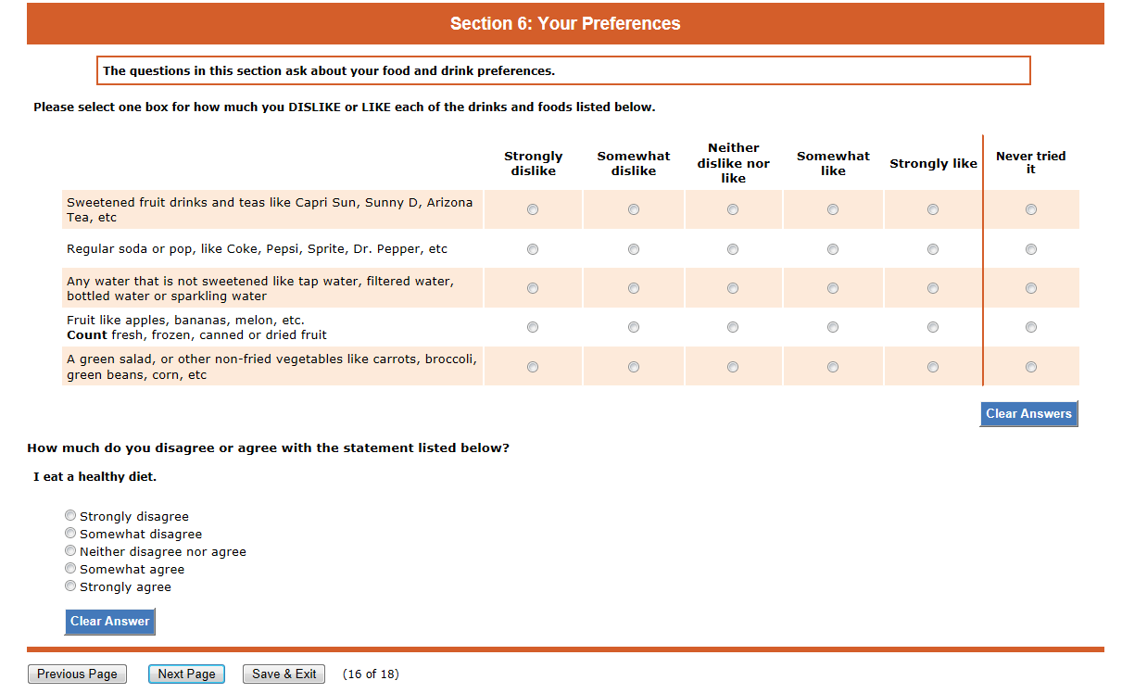1122x693 pixels.
Task: Click Save & Exit button
Action: [284, 674]
